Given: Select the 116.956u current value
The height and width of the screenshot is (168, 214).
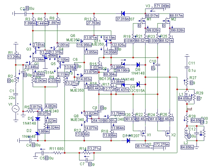Looking at the screenshot, I should [x=84, y=45].
